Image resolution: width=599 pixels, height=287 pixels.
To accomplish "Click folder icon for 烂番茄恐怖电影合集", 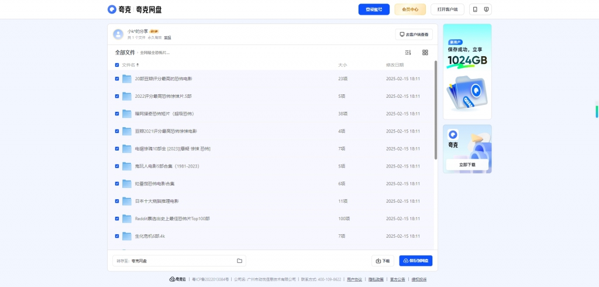I will 127,184.
